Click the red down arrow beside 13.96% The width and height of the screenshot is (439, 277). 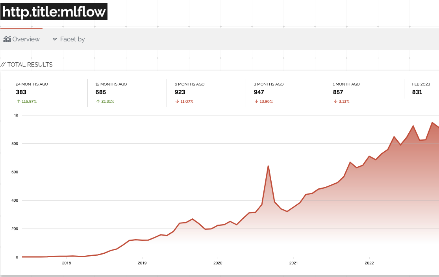256,101
